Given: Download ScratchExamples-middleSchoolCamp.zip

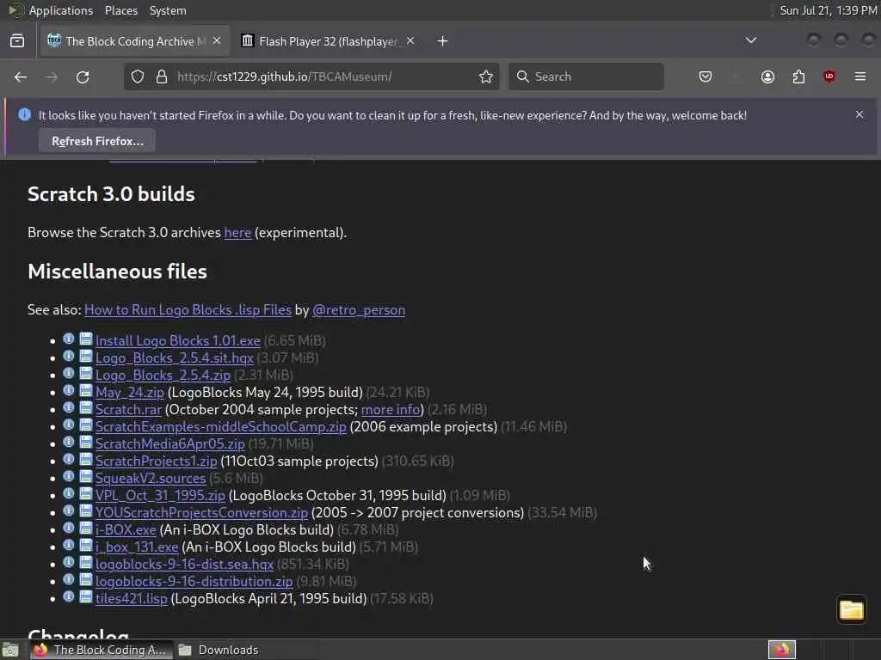Looking at the screenshot, I should tap(221, 426).
